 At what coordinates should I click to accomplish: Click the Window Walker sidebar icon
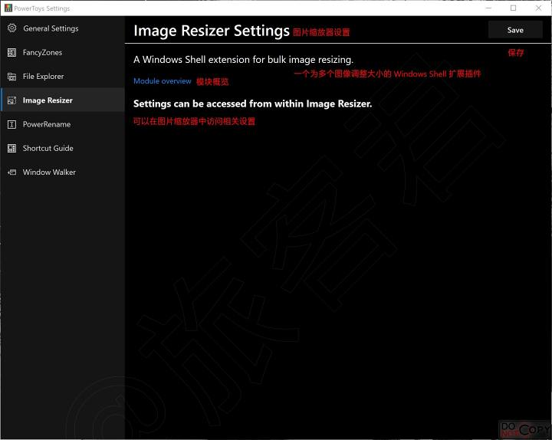11,172
